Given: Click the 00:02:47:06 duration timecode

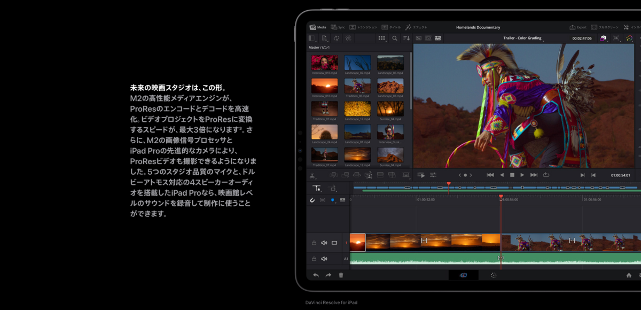Looking at the screenshot, I should pyautogui.click(x=582, y=38).
